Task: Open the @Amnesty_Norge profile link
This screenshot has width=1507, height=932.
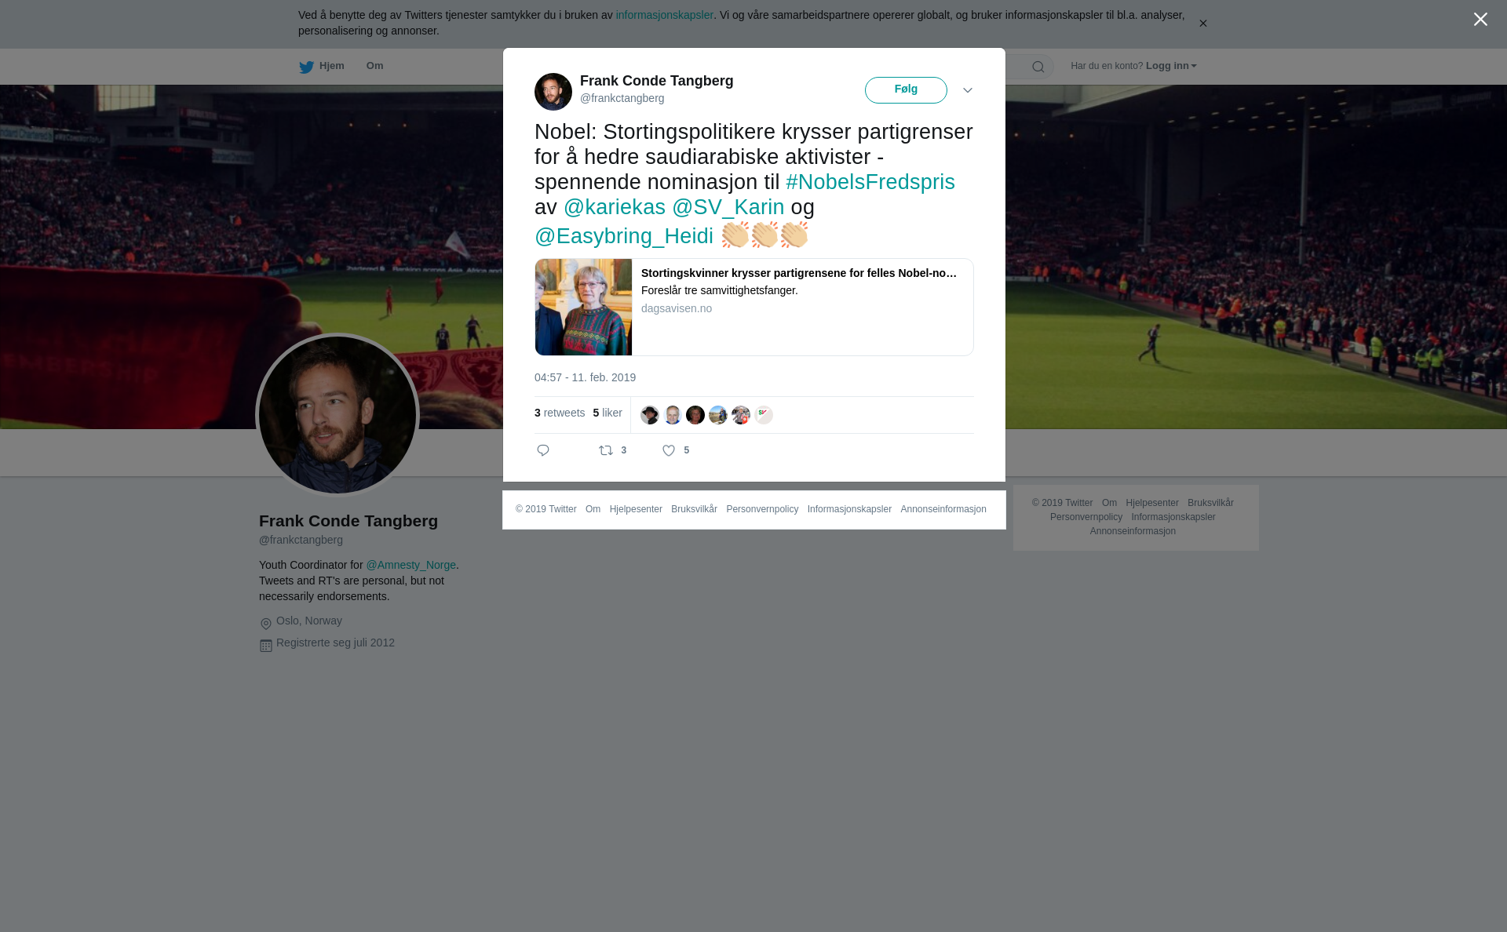Action: [411, 565]
